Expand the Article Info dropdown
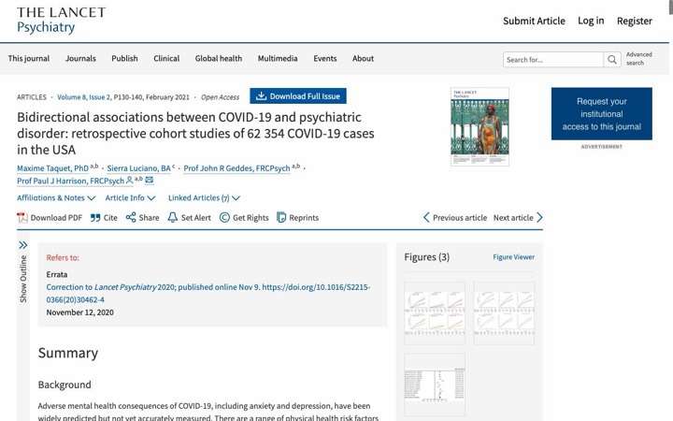The height and width of the screenshot is (421, 673). pyautogui.click(x=130, y=198)
